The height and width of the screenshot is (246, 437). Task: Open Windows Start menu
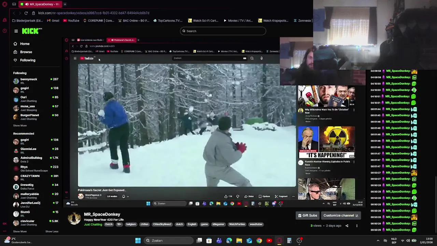(138, 241)
